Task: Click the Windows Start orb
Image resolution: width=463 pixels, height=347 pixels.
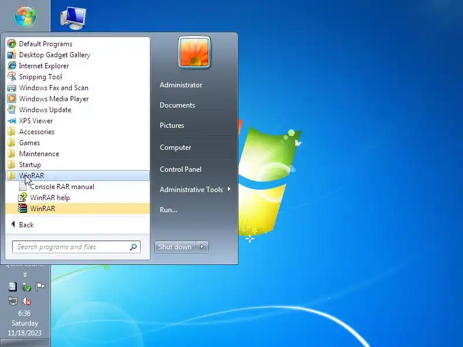Action: 25,16
